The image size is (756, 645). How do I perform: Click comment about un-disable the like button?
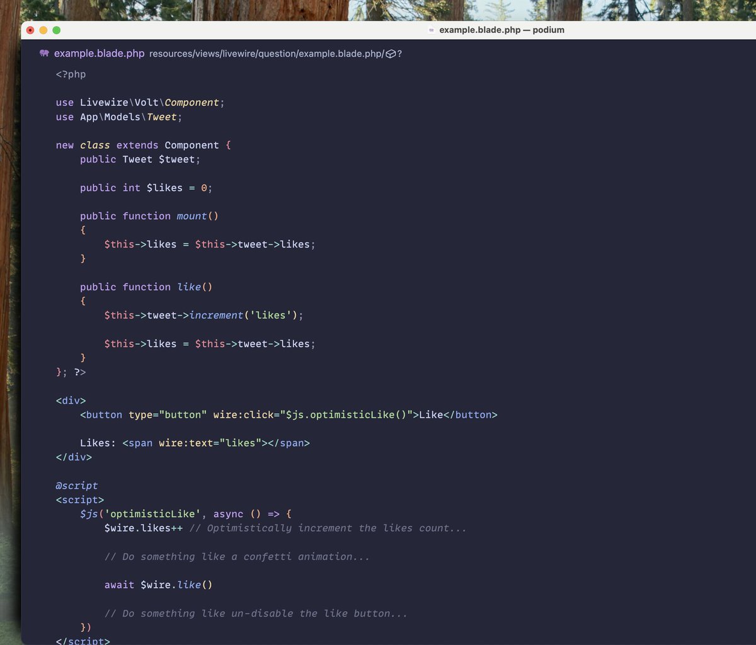[256, 614]
